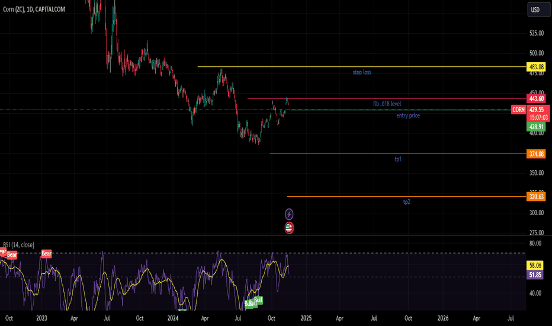Click the 2024 date label on time axis
552x326 pixels.
click(x=173, y=318)
